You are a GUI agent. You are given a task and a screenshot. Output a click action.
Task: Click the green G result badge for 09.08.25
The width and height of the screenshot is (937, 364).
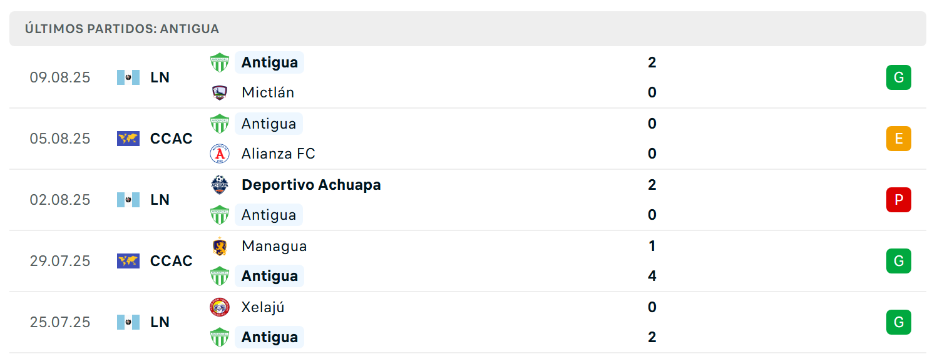pos(899,77)
